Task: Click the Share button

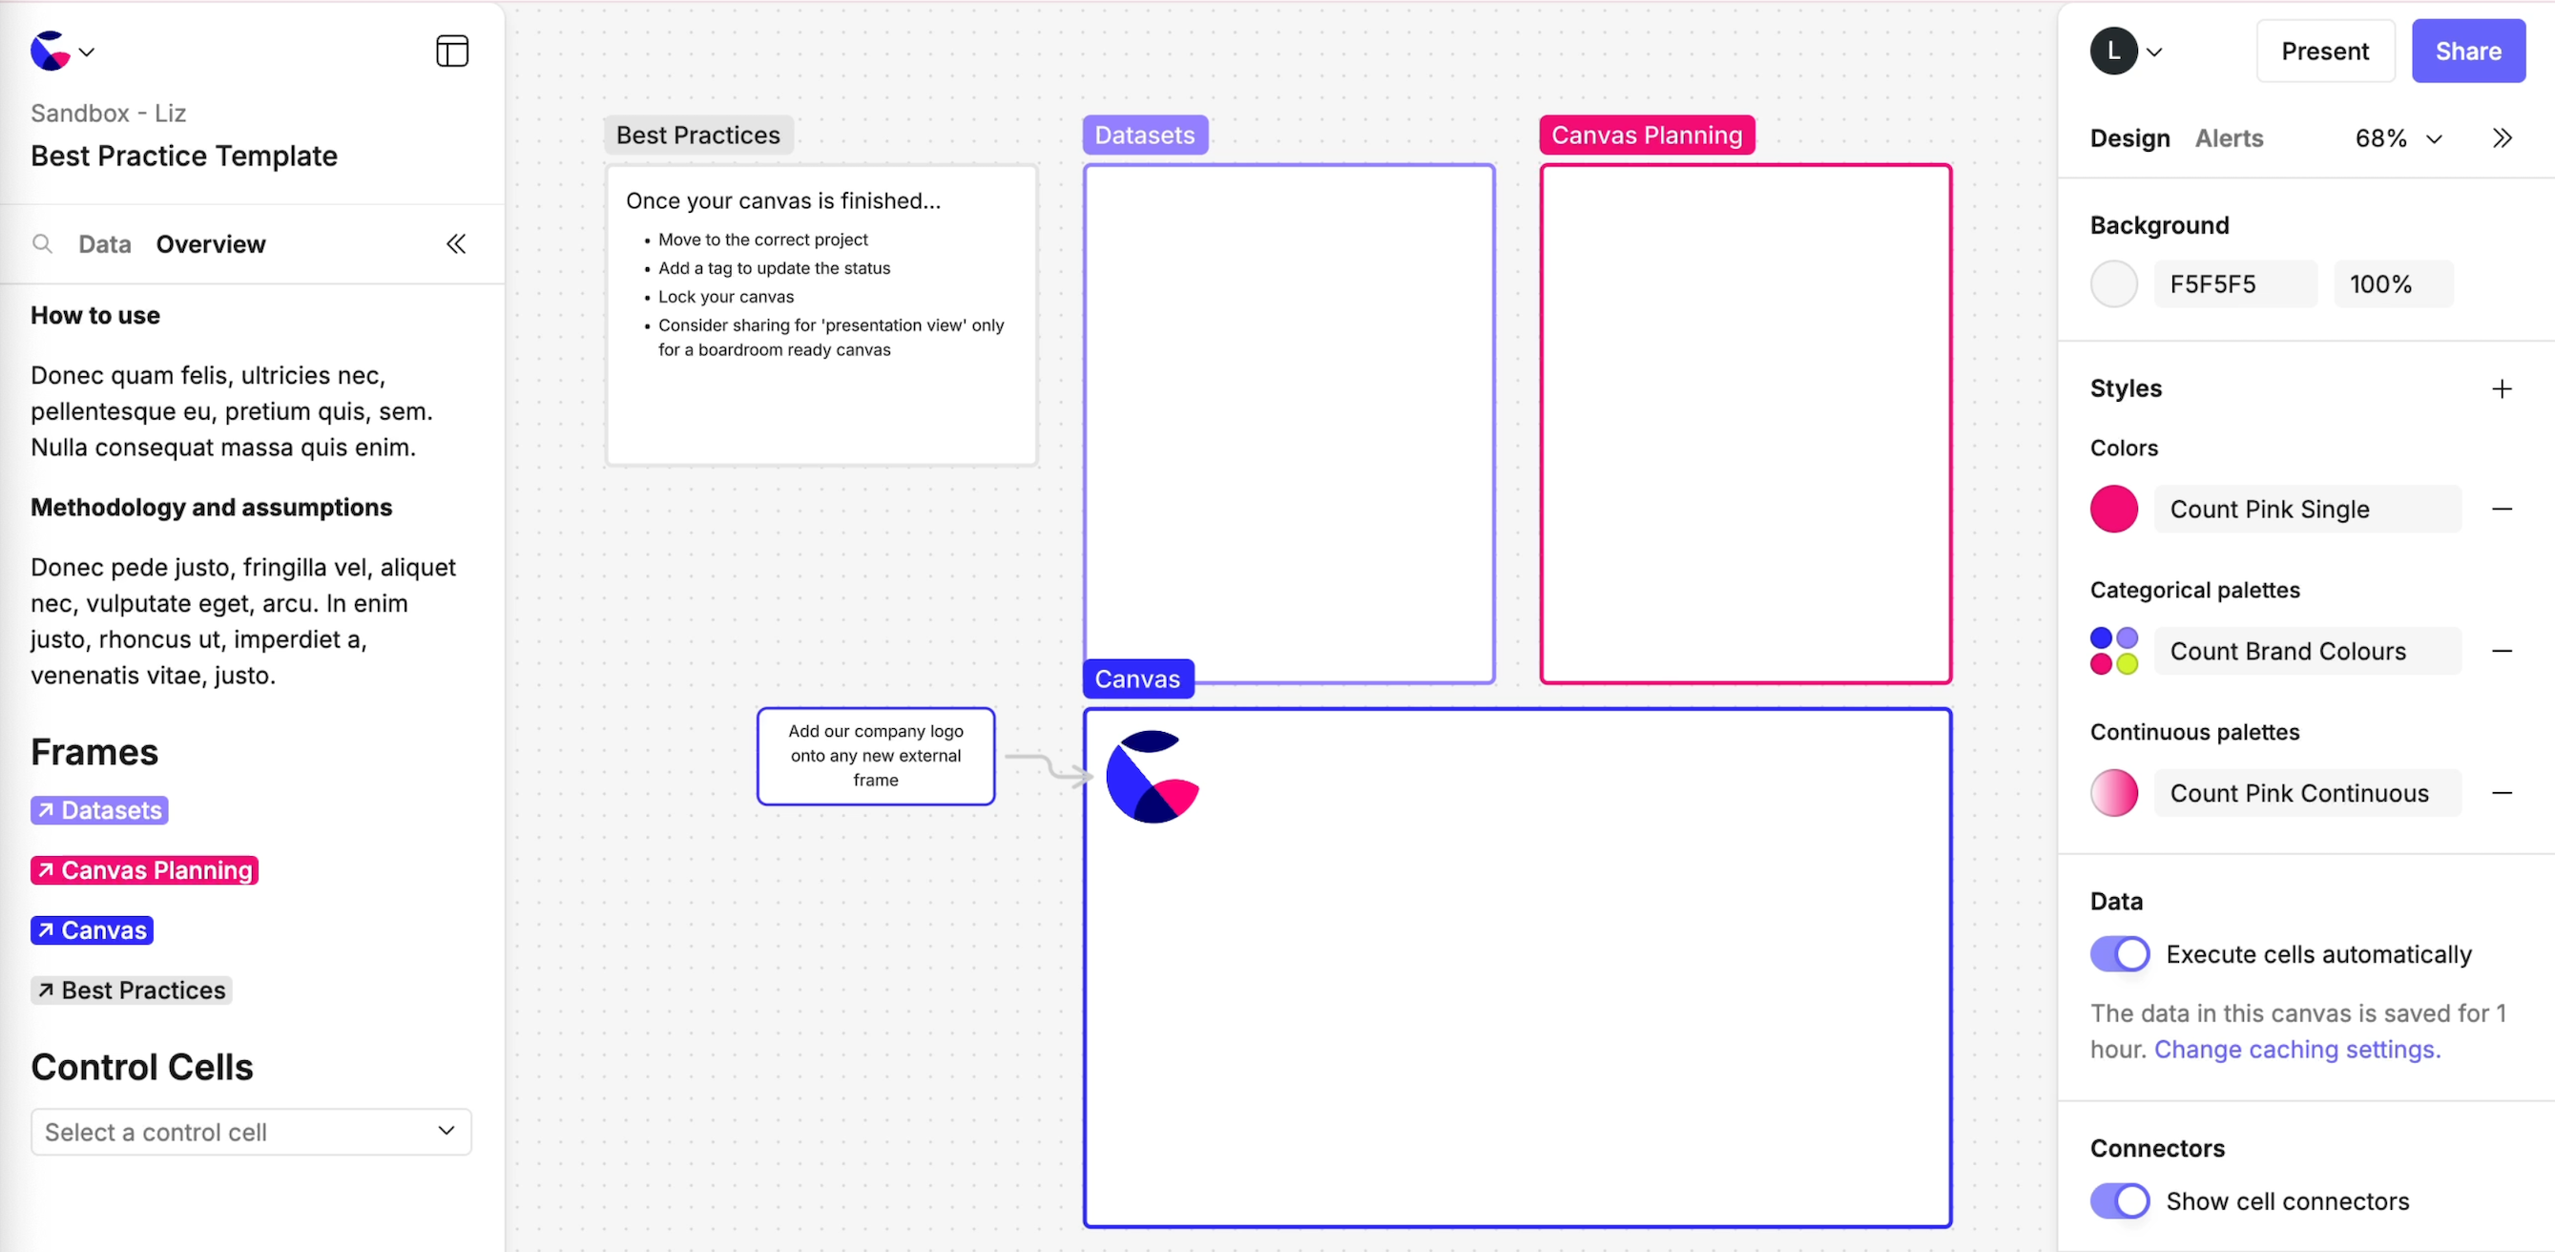Action: 2468,52
